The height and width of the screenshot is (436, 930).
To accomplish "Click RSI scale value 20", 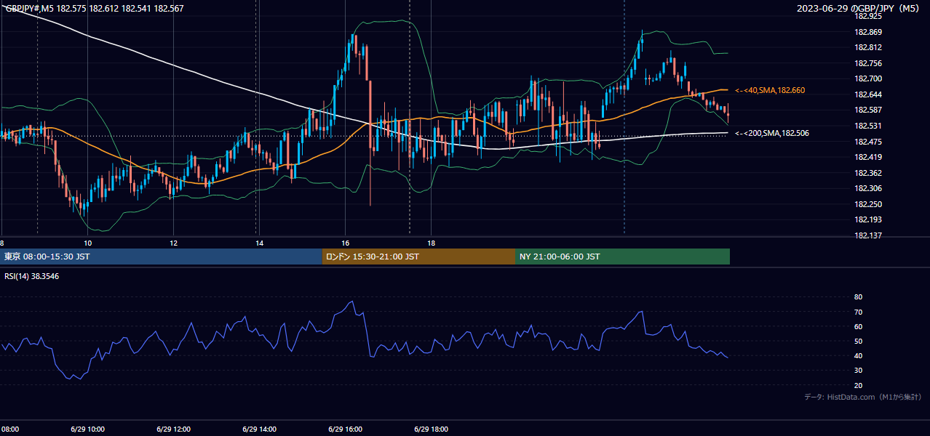I will pos(858,385).
